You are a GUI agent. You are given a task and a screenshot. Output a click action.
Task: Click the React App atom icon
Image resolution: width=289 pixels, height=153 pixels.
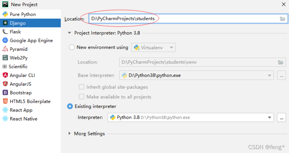pyautogui.click(x=5, y=110)
